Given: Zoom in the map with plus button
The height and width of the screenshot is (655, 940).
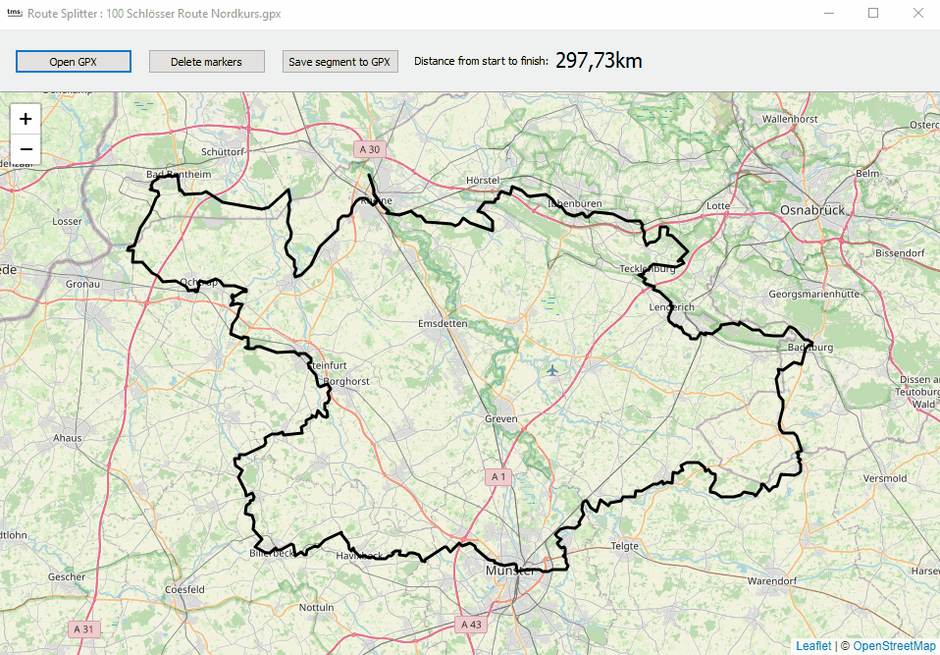Looking at the screenshot, I should (x=26, y=119).
